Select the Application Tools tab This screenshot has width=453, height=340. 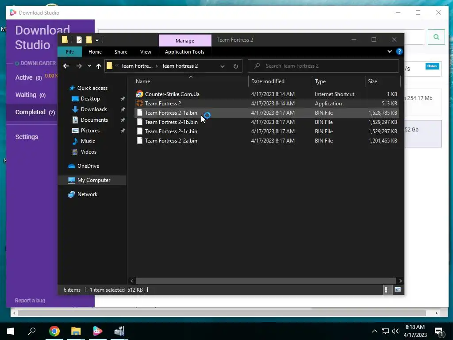point(184,52)
